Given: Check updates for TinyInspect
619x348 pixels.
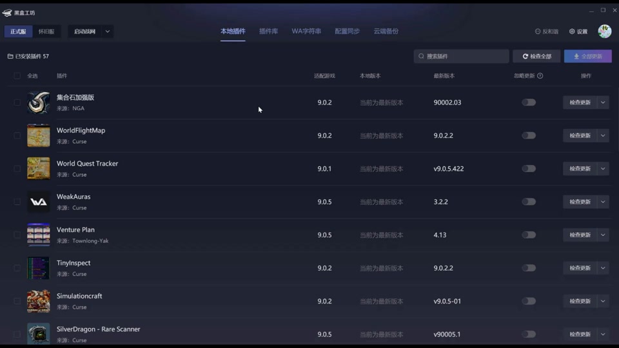Looking at the screenshot, I should point(580,268).
